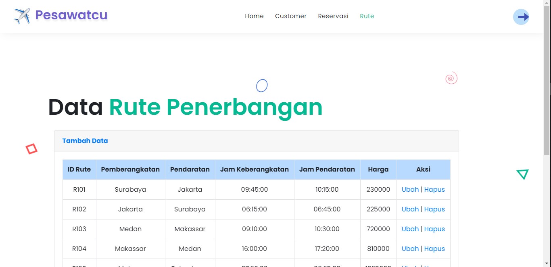This screenshot has height=267, width=551.
Task: Click Hapus for route R101
Action: click(x=434, y=190)
